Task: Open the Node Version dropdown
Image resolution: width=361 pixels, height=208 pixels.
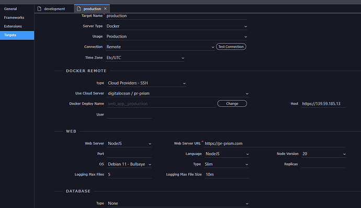Action: click(x=323, y=154)
